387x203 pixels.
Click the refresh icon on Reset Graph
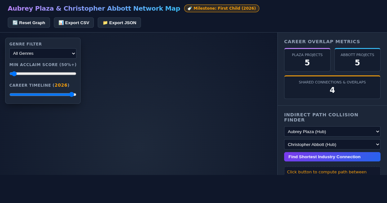pyautogui.click(x=15, y=23)
